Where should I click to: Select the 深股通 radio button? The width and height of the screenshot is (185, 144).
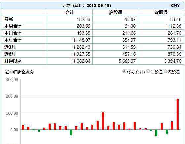(x=166, y=71)
